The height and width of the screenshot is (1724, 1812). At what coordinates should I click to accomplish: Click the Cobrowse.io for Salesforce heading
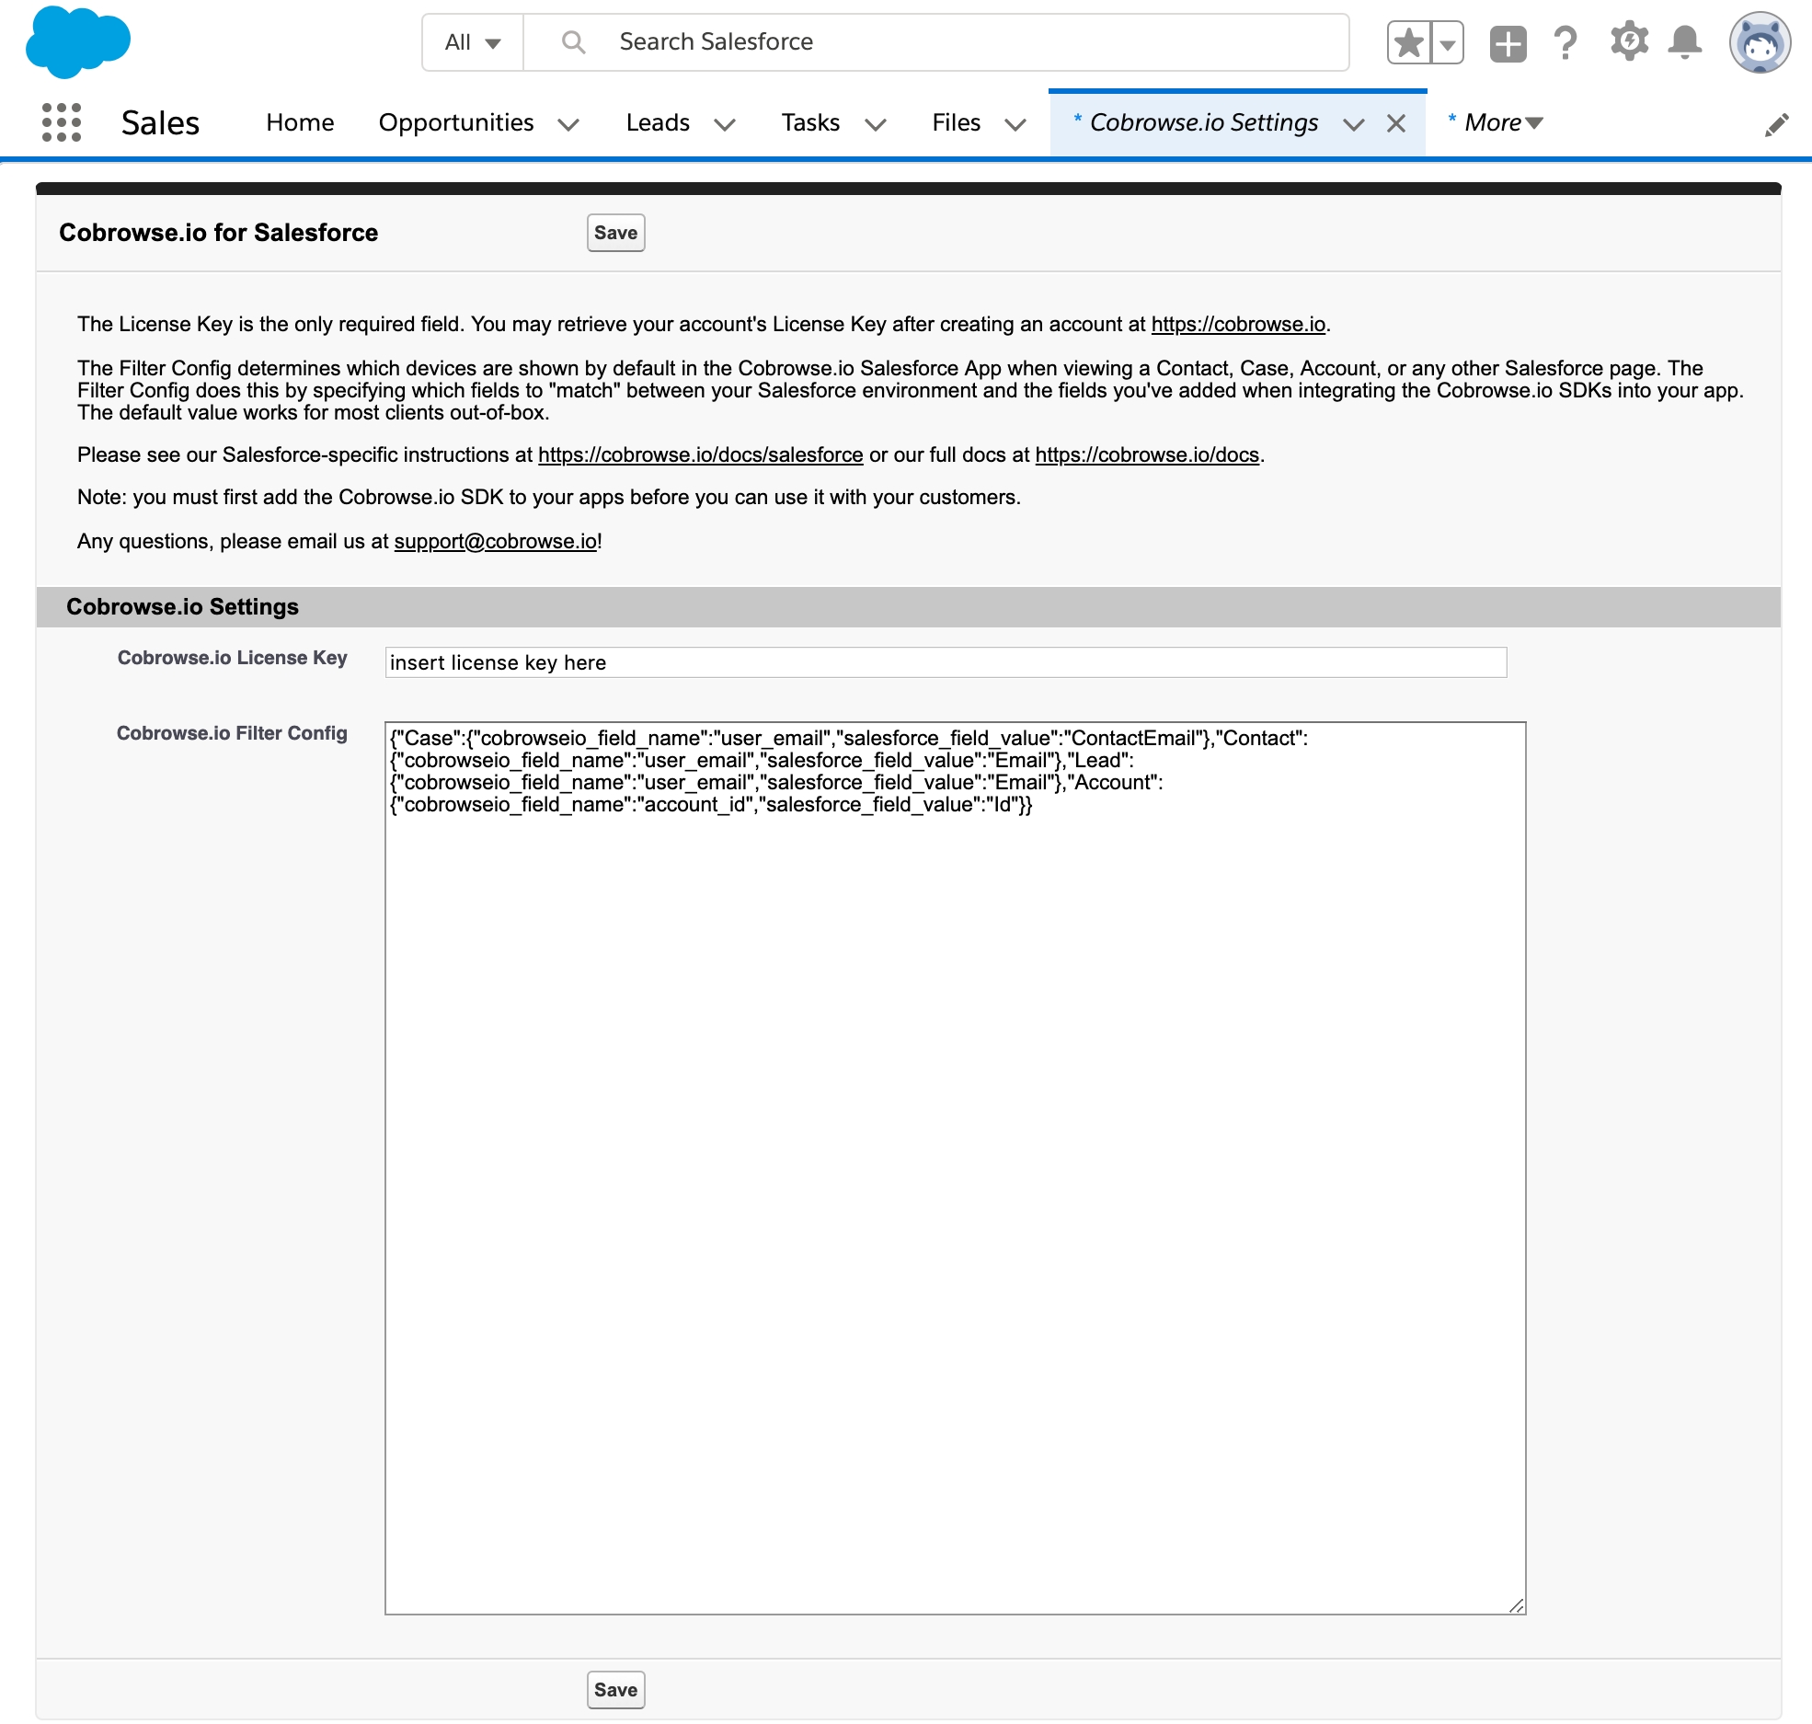219,233
